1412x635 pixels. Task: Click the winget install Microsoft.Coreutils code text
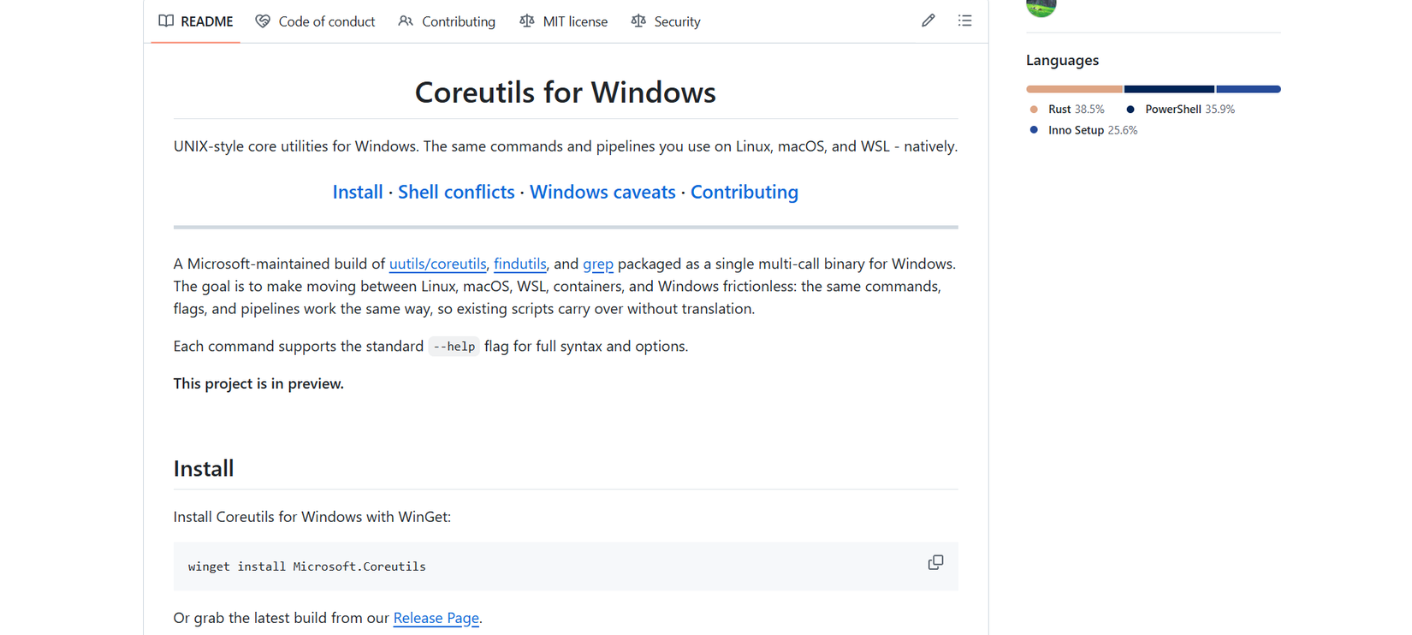coord(307,567)
